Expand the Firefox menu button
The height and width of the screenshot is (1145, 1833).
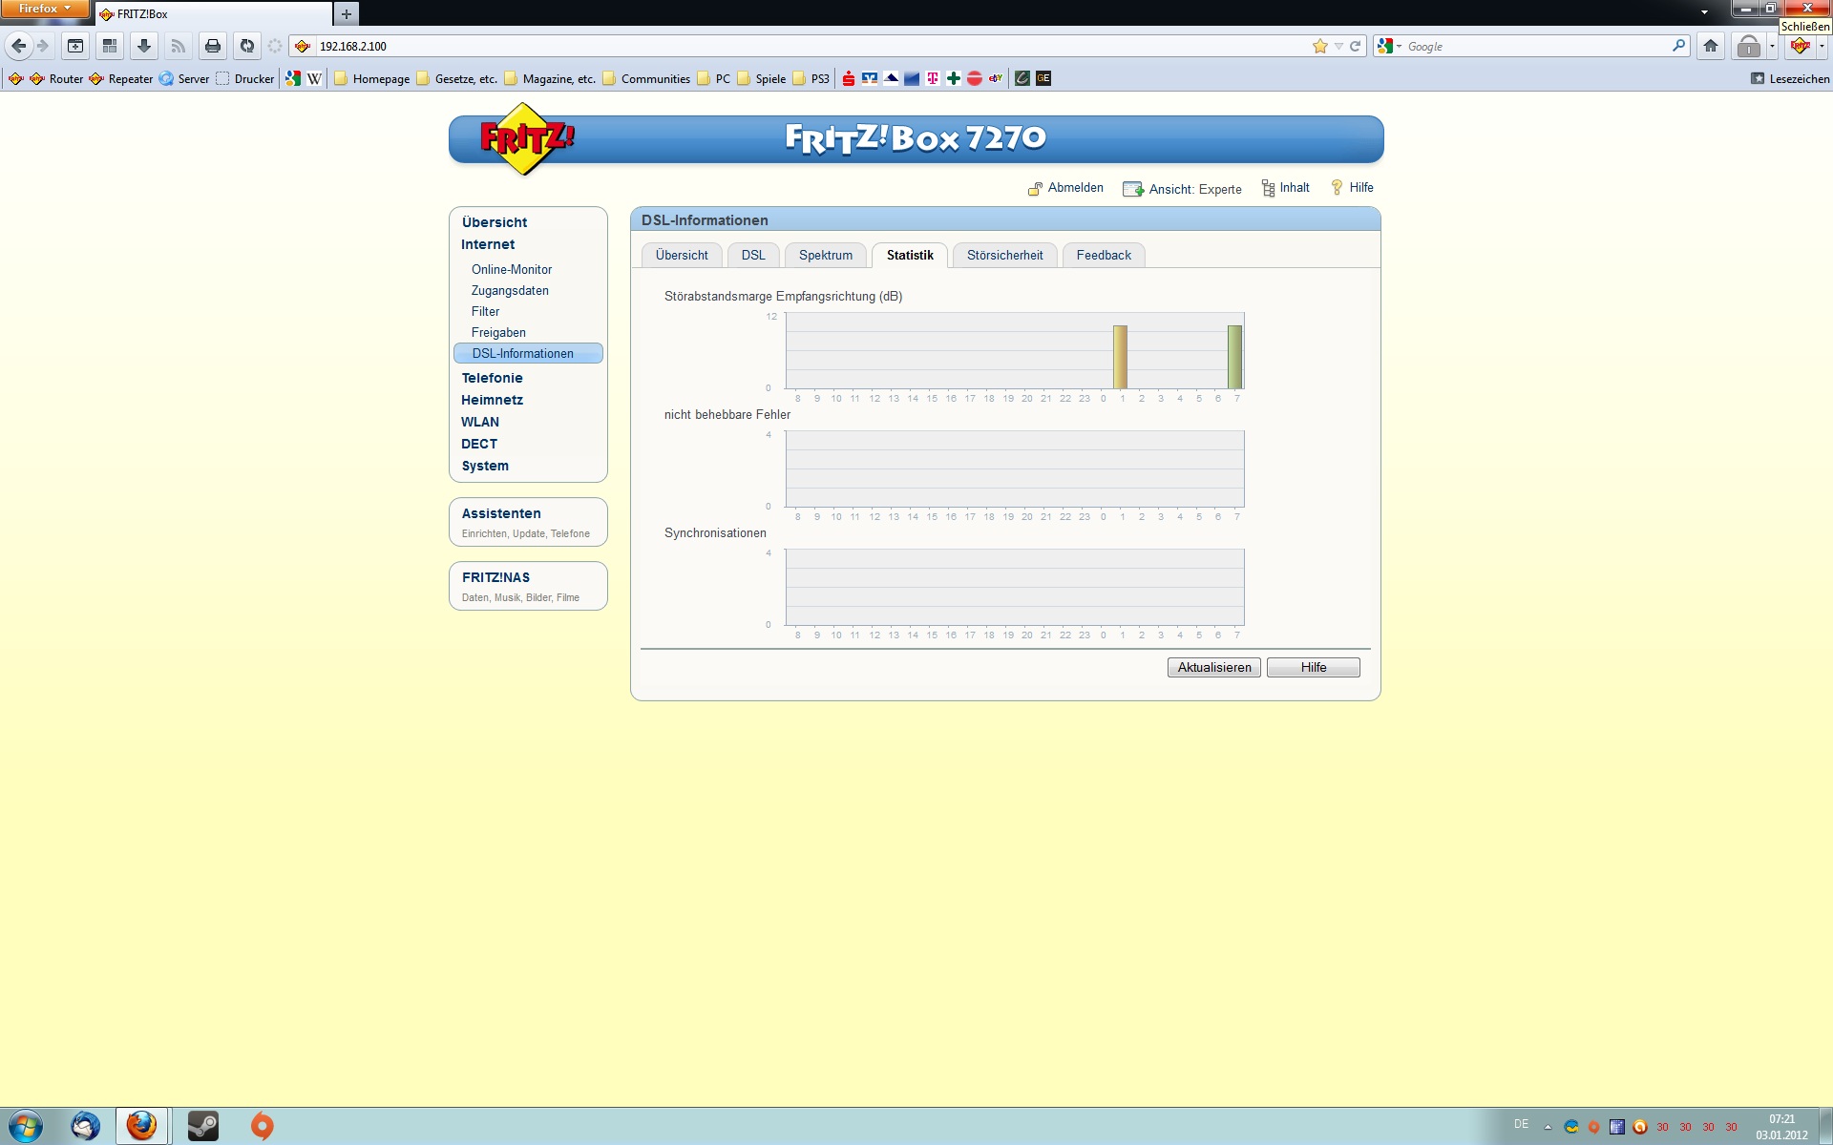45,9
